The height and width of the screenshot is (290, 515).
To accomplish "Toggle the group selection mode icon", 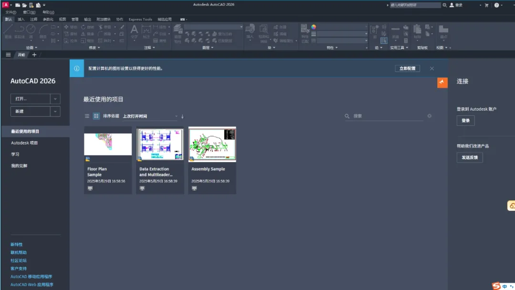I will pyautogui.click(x=383, y=41).
